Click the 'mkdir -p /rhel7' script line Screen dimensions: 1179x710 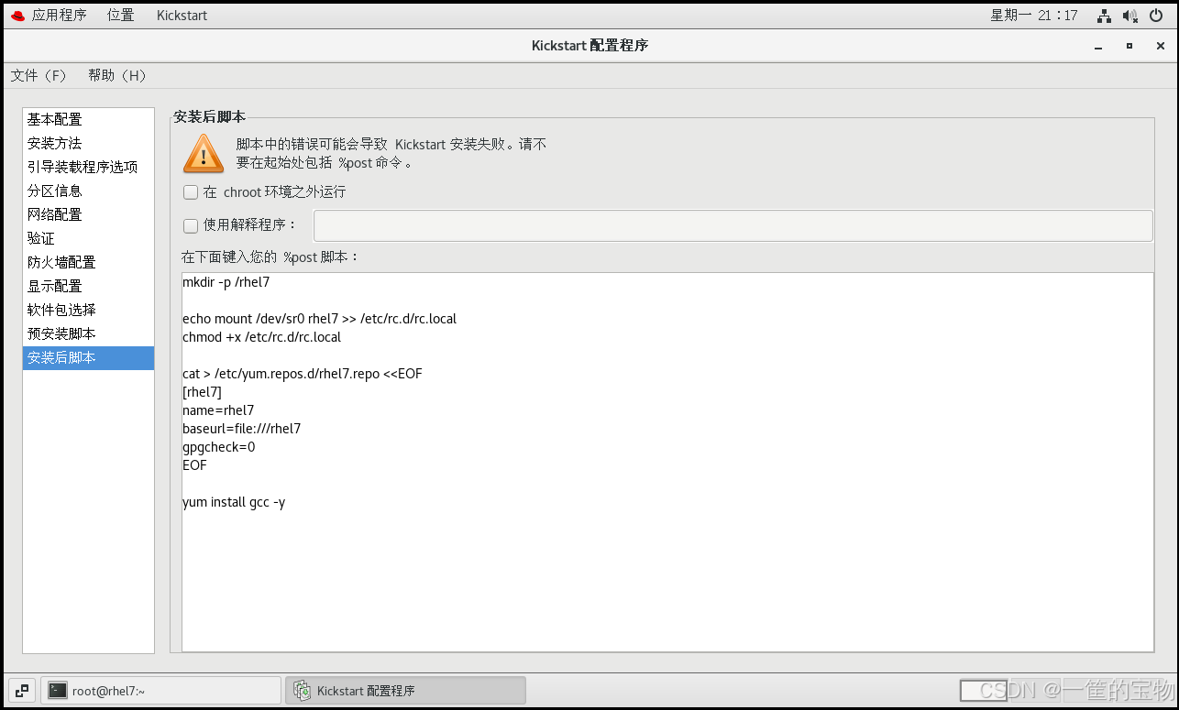click(x=226, y=282)
